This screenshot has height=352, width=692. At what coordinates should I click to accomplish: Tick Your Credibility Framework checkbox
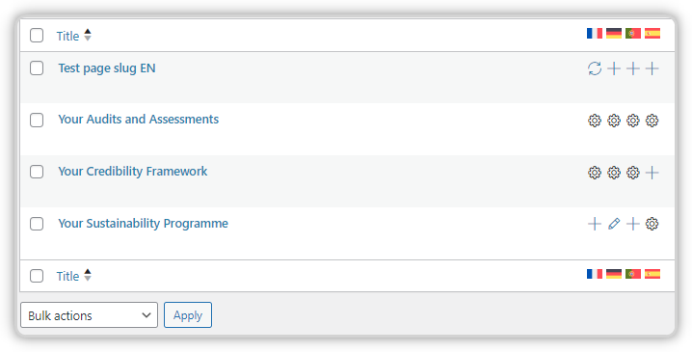pos(37,172)
